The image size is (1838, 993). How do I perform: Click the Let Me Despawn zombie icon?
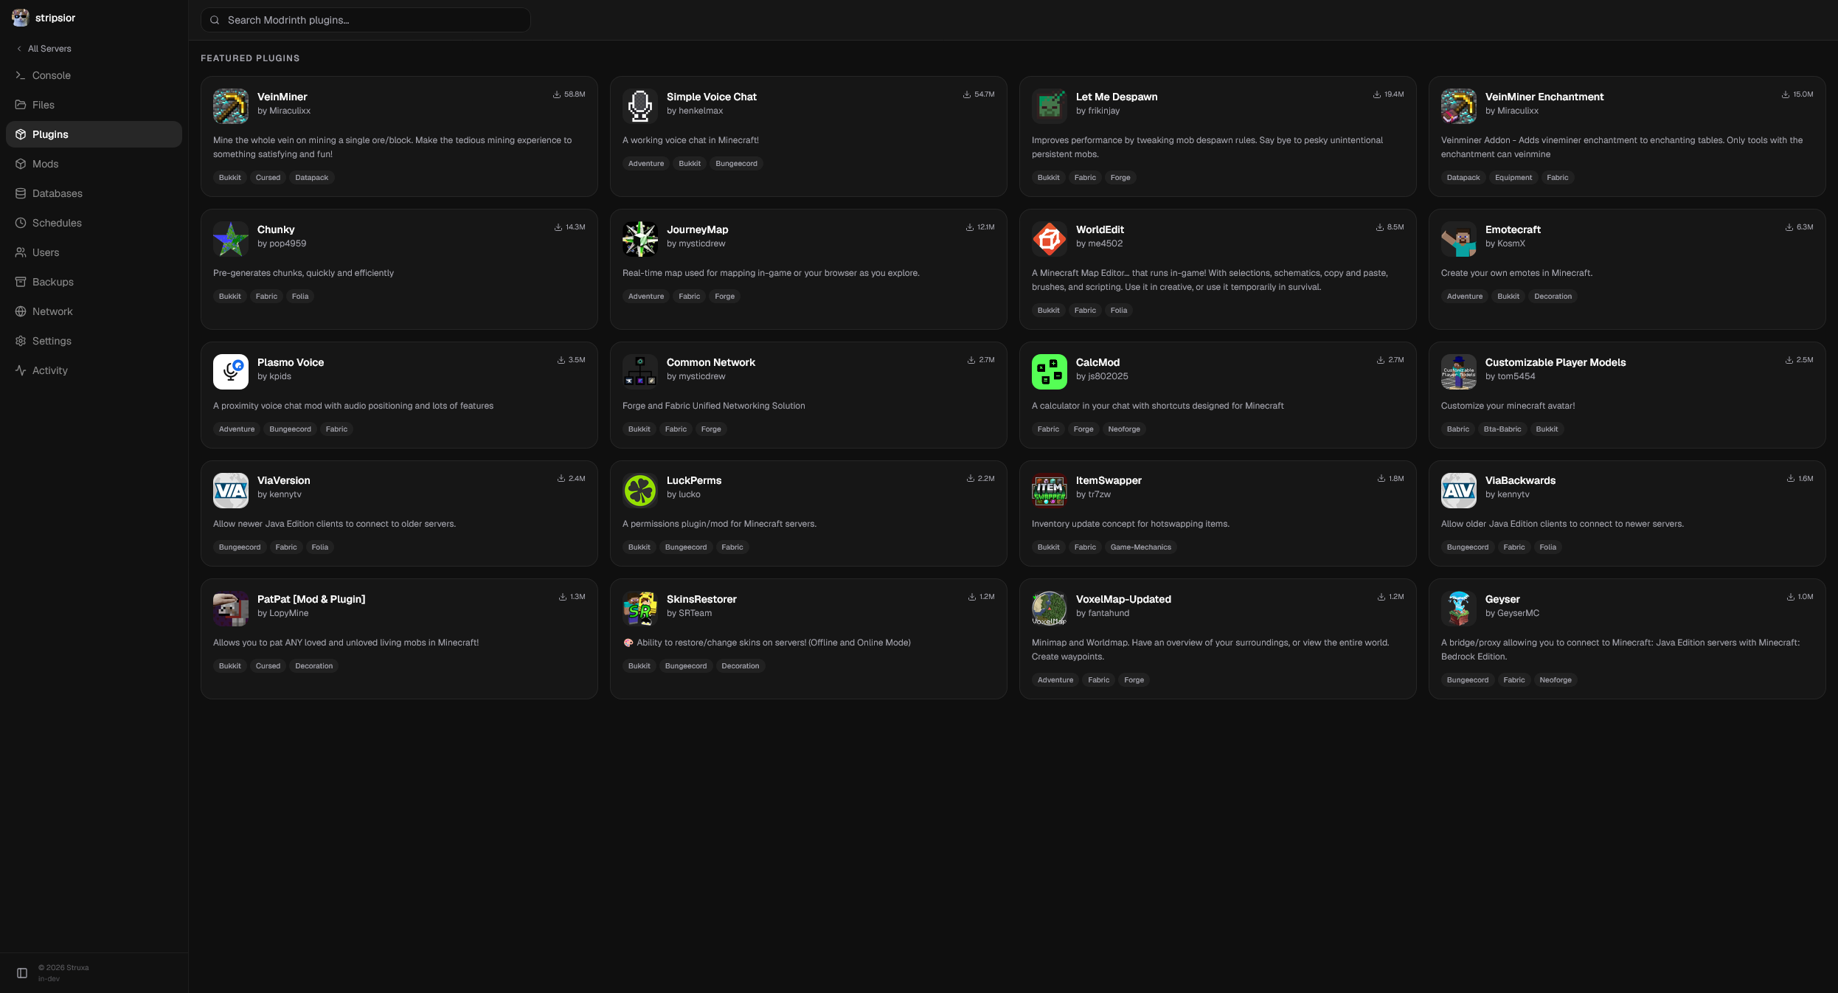coord(1050,106)
